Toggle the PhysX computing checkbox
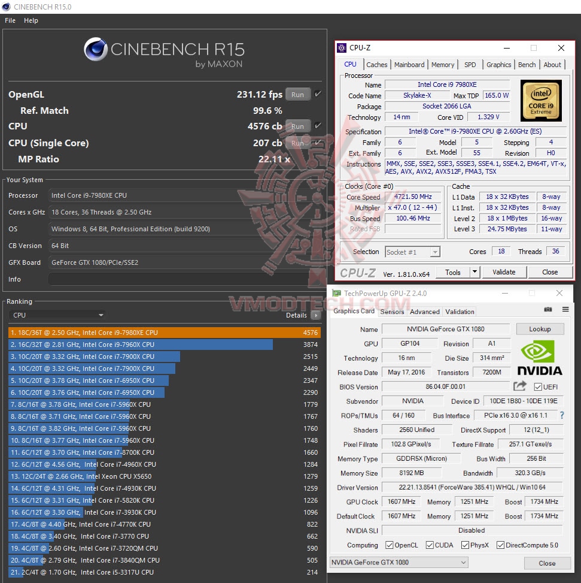Image resolution: width=581 pixels, height=583 pixels. (x=465, y=545)
